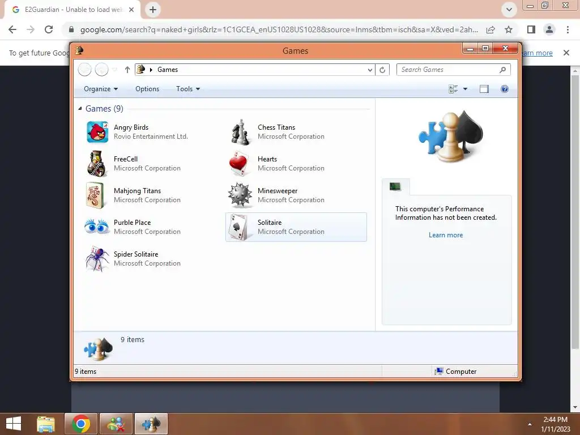Open File Explorer from the taskbar

[x=46, y=424]
